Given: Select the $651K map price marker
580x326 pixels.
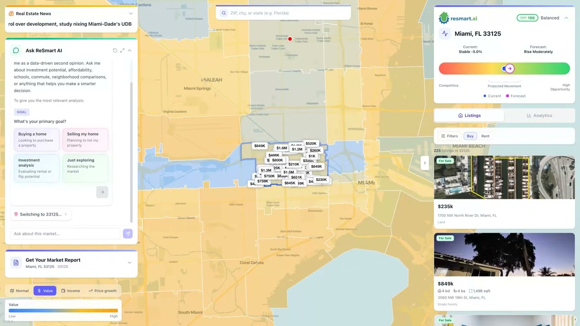Looking at the screenshot, I should click(x=296, y=177).
